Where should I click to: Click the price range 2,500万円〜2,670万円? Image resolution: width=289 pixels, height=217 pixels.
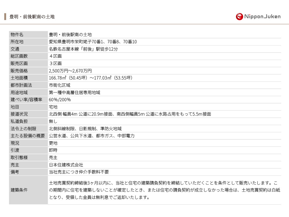70,71
